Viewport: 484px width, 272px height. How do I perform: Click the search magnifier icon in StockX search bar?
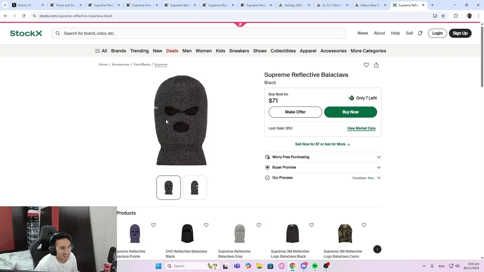click(x=57, y=33)
